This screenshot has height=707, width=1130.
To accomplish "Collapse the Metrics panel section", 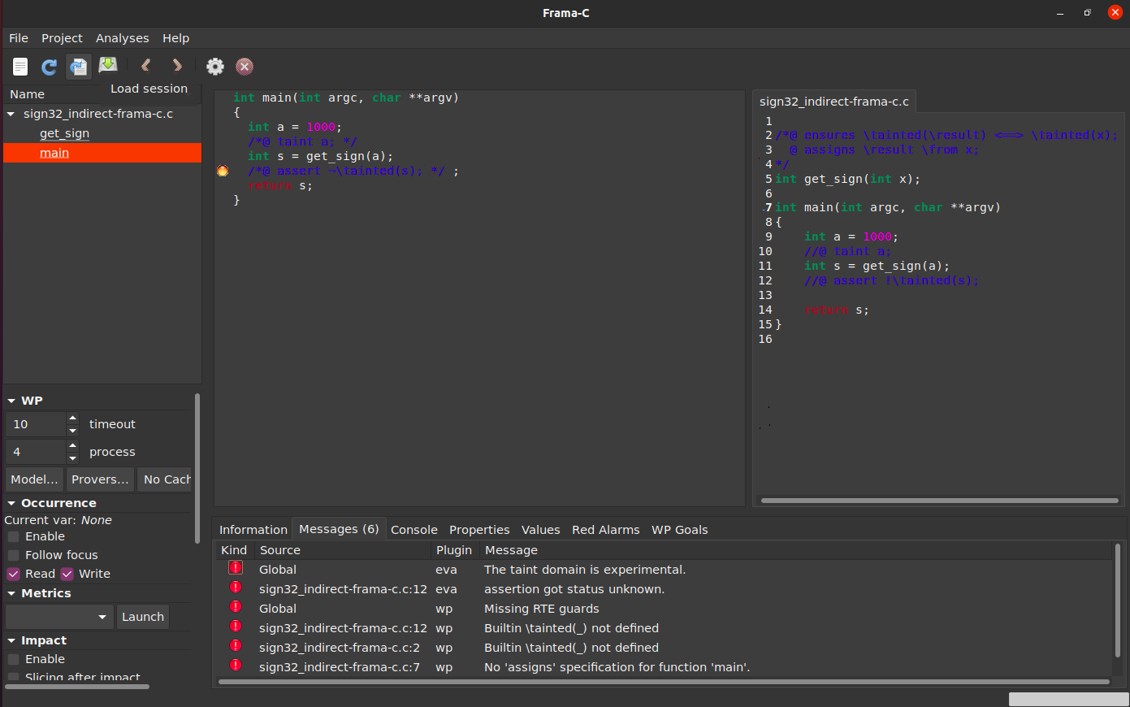I will tap(11, 593).
